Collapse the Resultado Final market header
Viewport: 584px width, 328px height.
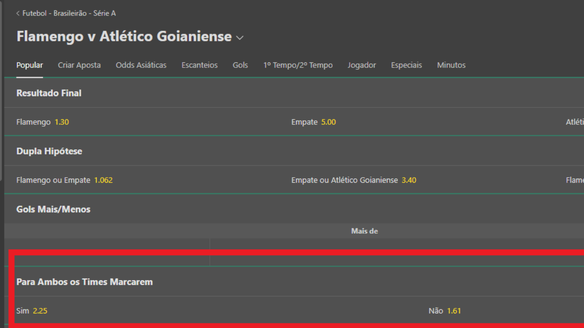click(x=294, y=93)
